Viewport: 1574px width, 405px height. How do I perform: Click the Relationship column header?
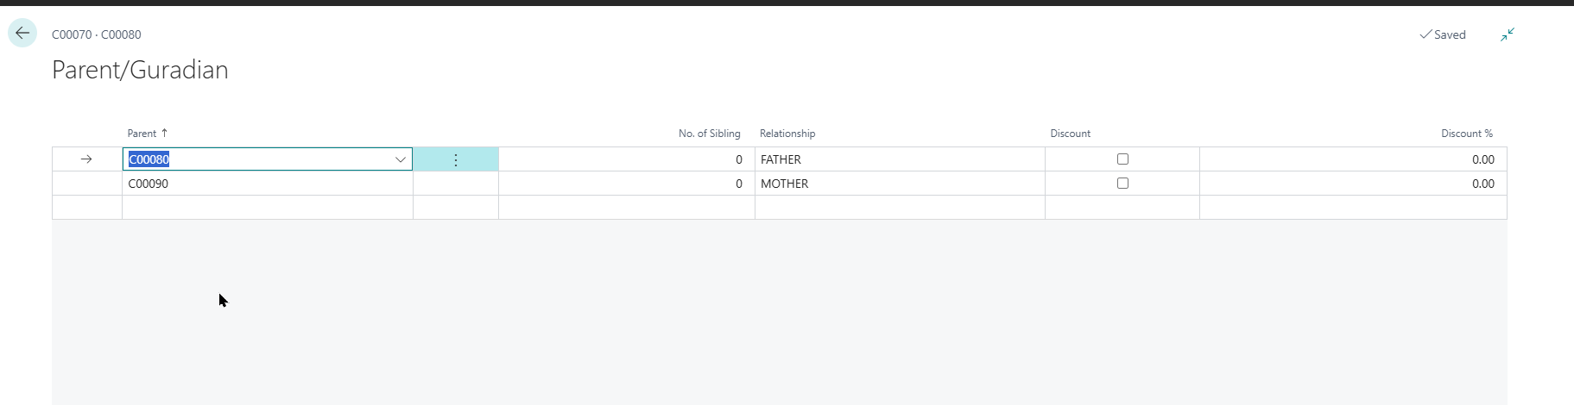tap(787, 134)
